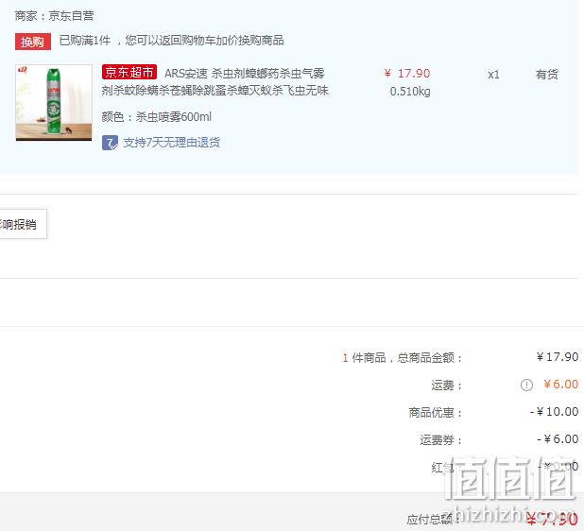
Task: Open 支持7天无理由退货 link
Action: coord(171,143)
